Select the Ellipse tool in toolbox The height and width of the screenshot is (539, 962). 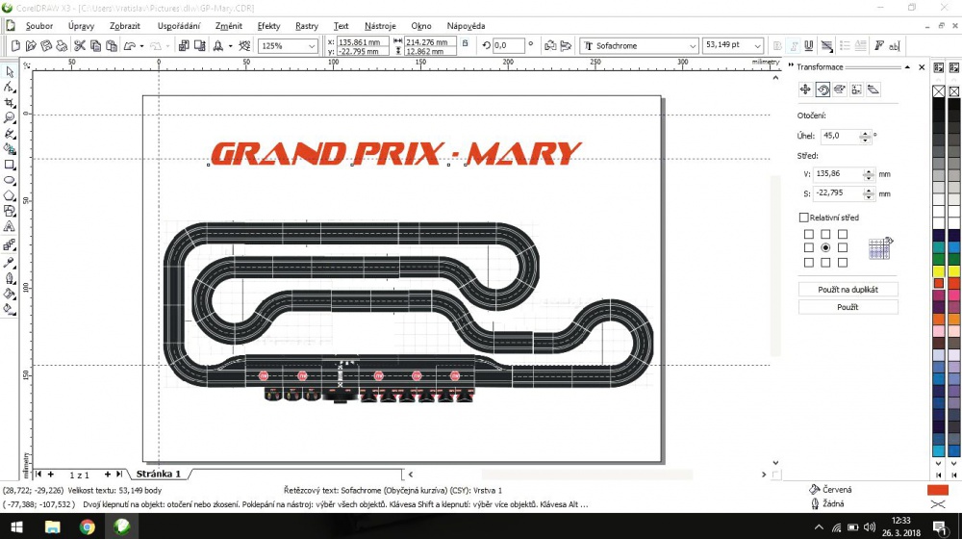pos(10,181)
